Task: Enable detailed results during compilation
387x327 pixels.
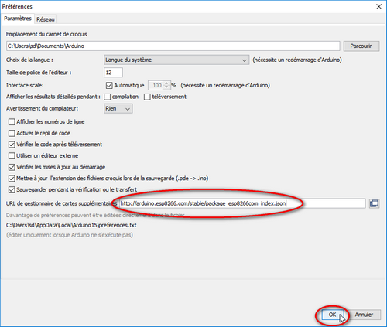Action: [108, 97]
